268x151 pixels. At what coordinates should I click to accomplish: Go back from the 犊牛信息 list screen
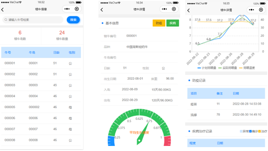pyautogui.click(x=3, y=10)
